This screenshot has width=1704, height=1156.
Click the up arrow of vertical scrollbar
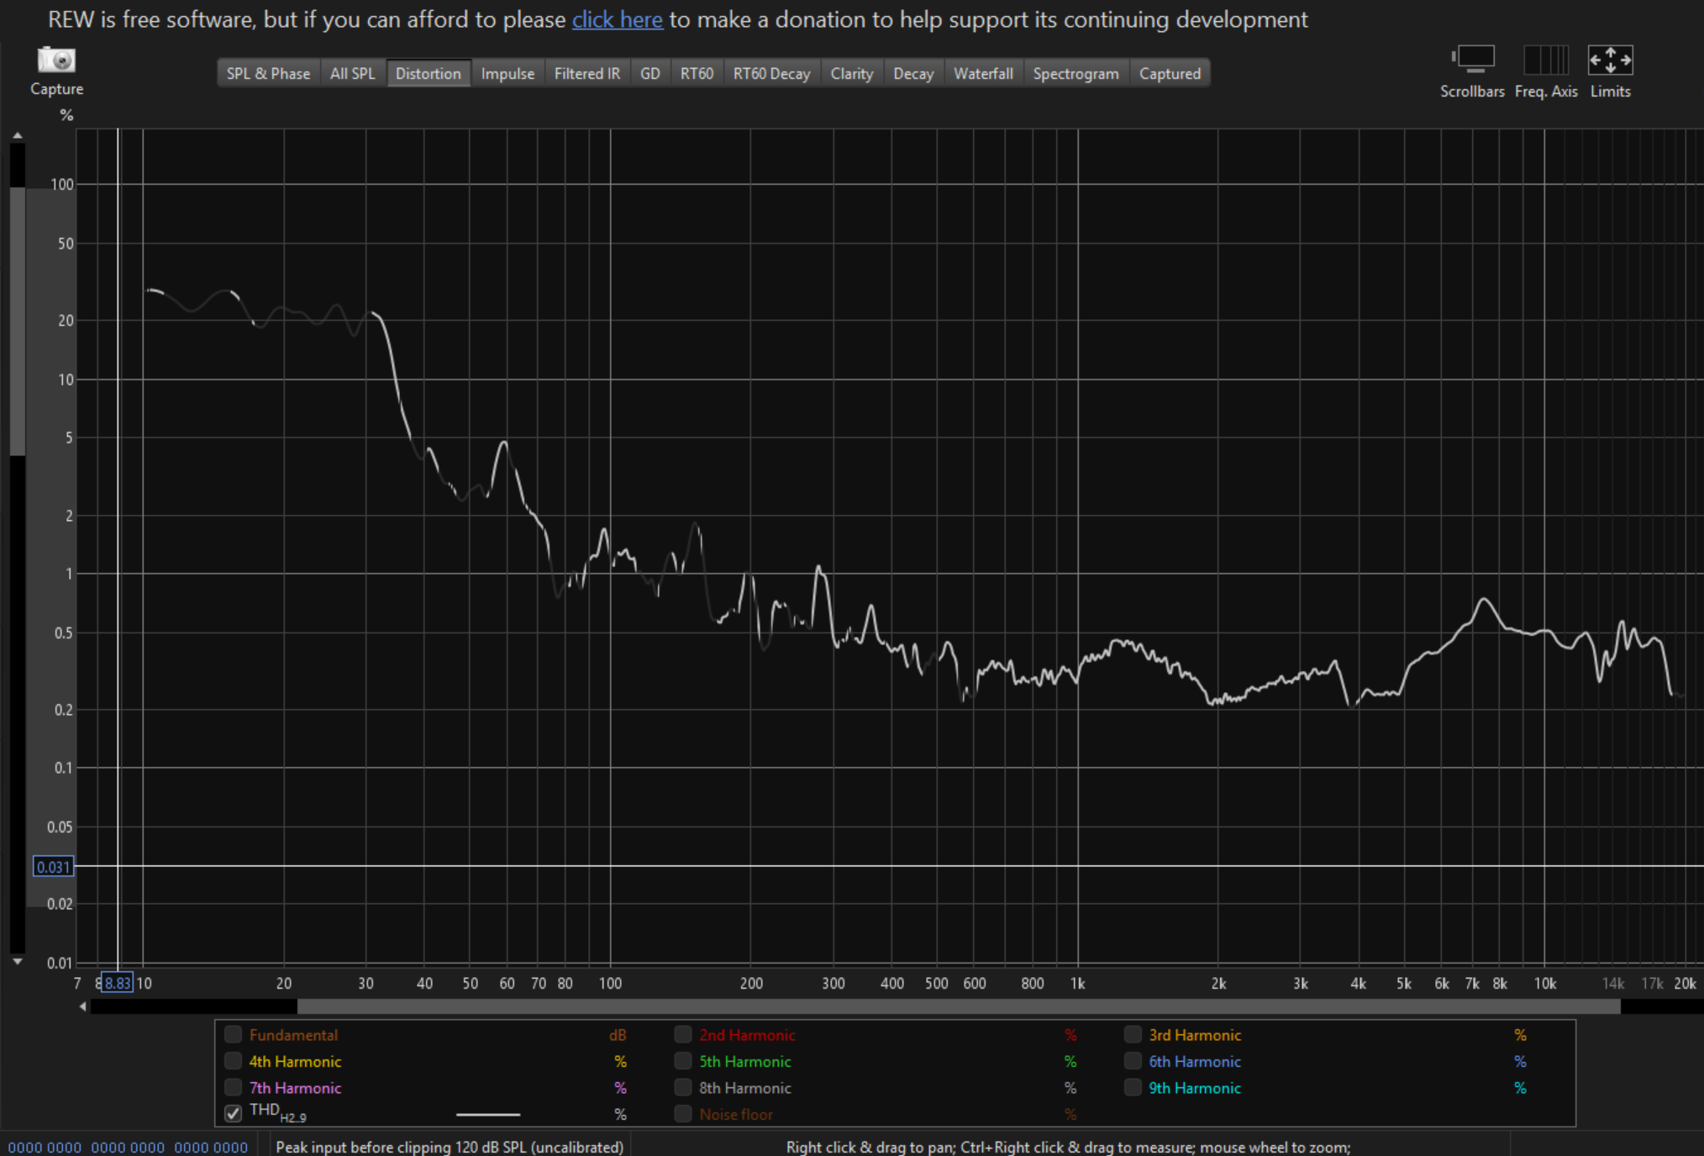18,135
